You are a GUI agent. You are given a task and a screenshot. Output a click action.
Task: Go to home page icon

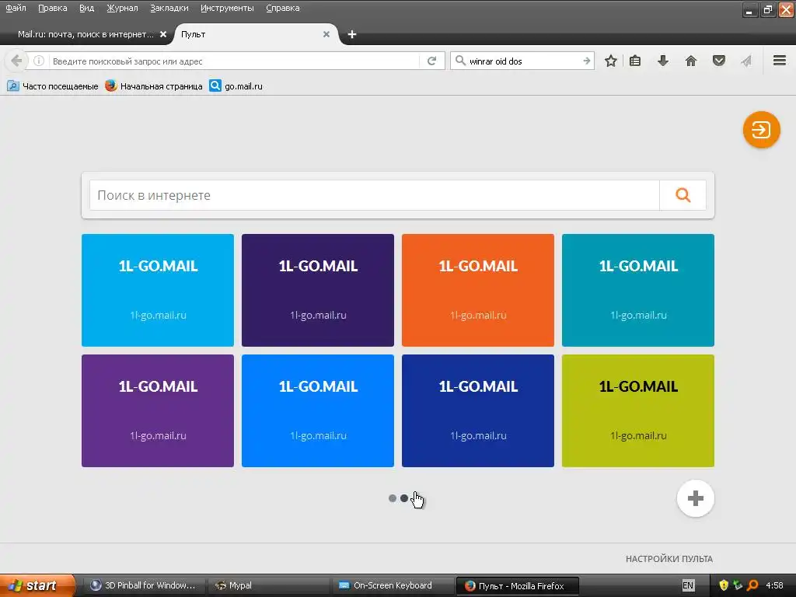(691, 61)
